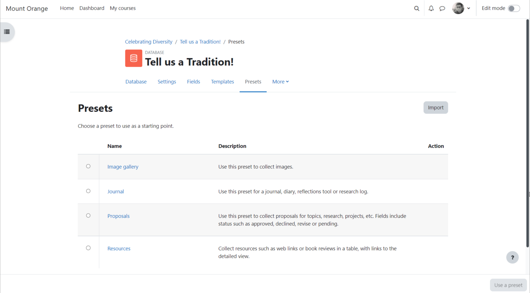
Task: Click the Import button
Action: tap(435, 107)
